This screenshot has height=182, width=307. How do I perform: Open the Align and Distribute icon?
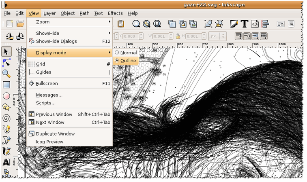click(265, 24)
